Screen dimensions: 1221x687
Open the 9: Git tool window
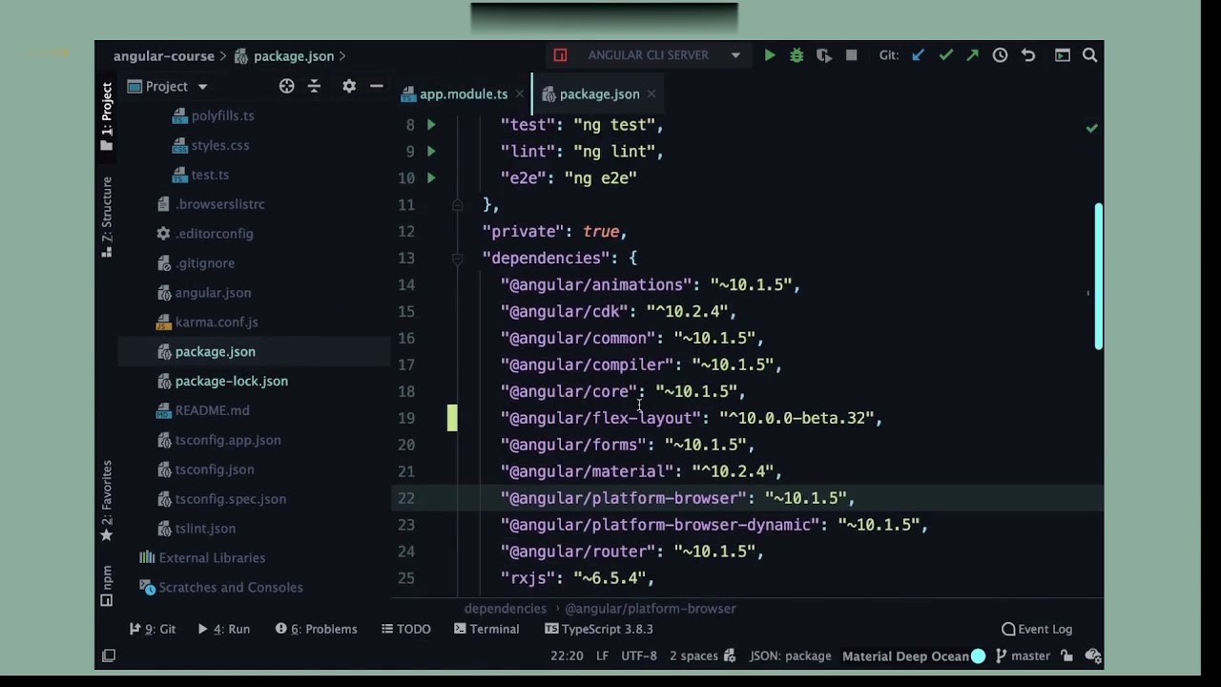(153, 629)
